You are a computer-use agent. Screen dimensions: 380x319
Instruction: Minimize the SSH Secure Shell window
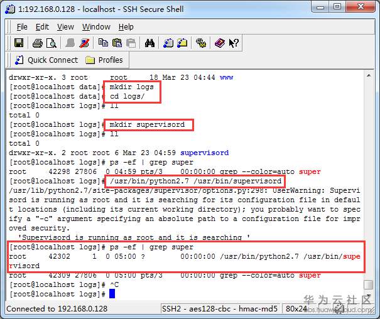(x=320, y=6)
